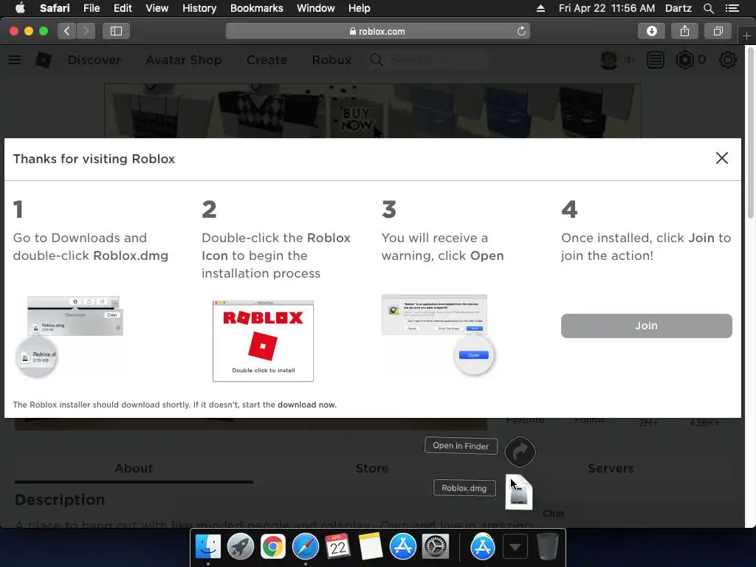
Task: Open Finder from the Dock
Action: tap(207, 547)
